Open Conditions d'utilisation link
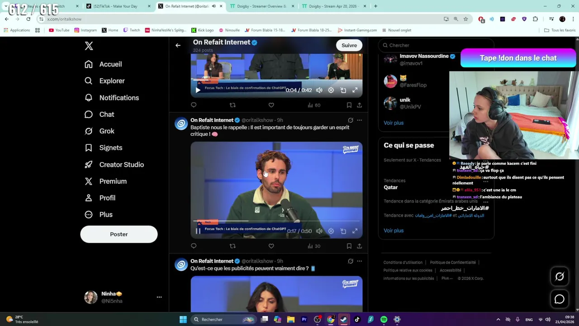The height and width of the screenshot is (326, 579). click(403, 263)
